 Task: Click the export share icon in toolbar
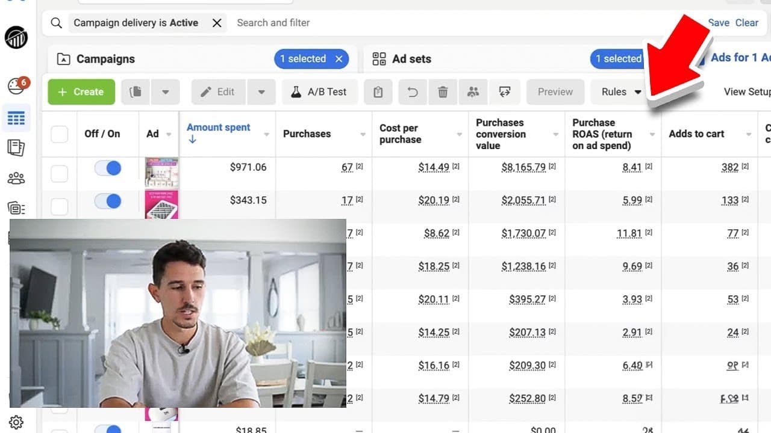(x=505, y=92)
